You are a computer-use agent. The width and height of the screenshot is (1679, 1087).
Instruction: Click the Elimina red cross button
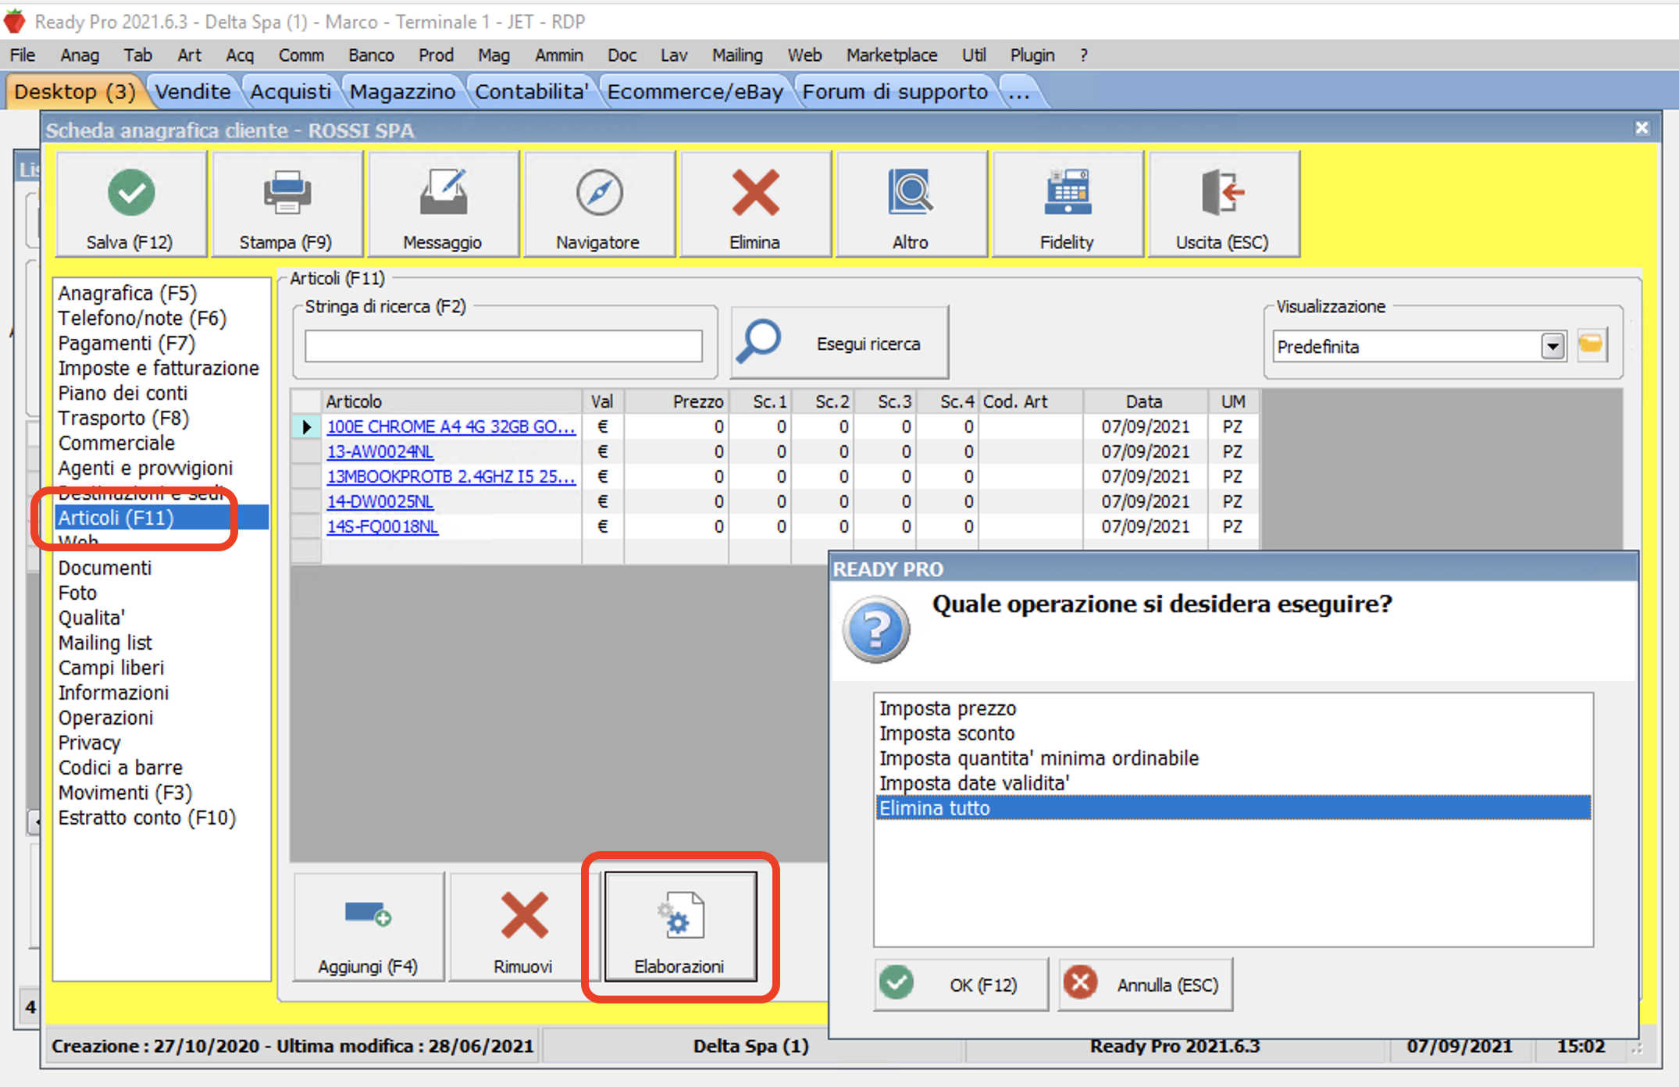[x=755, y=205]
